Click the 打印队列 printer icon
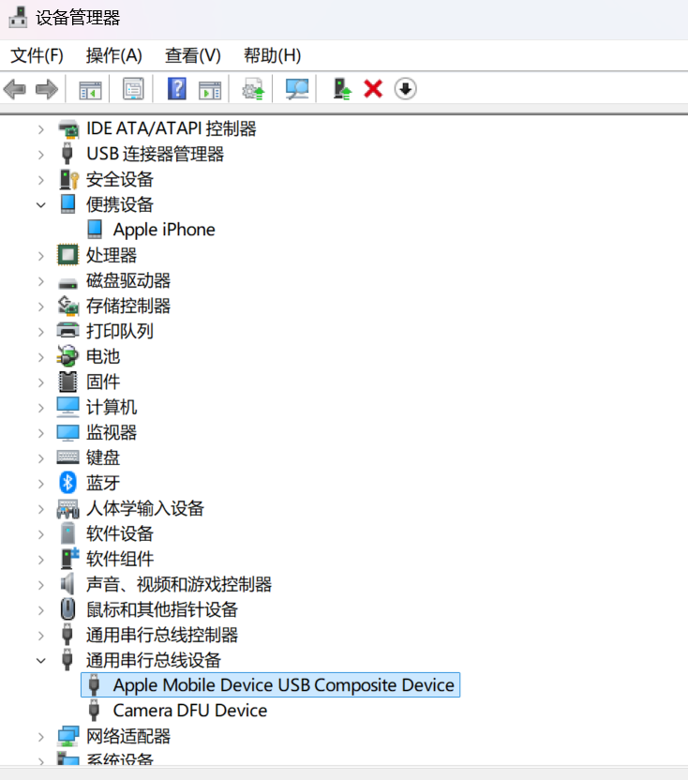 click(x=67, y=331)
